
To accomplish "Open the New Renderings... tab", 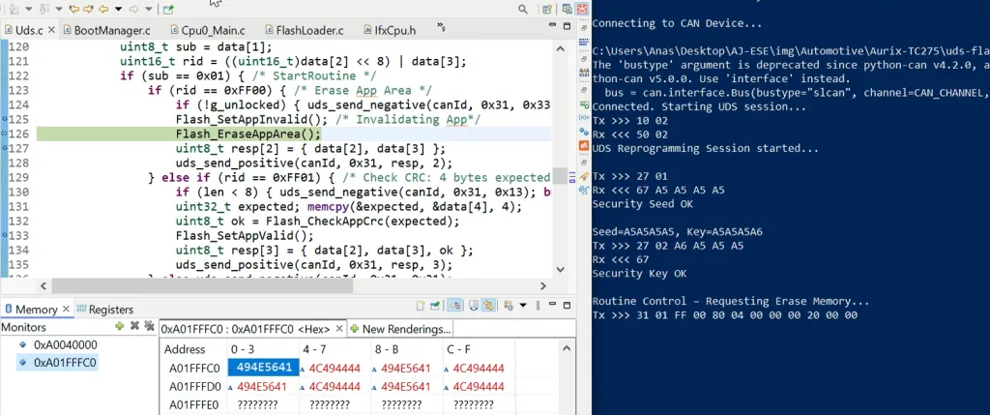I will 401,329.
